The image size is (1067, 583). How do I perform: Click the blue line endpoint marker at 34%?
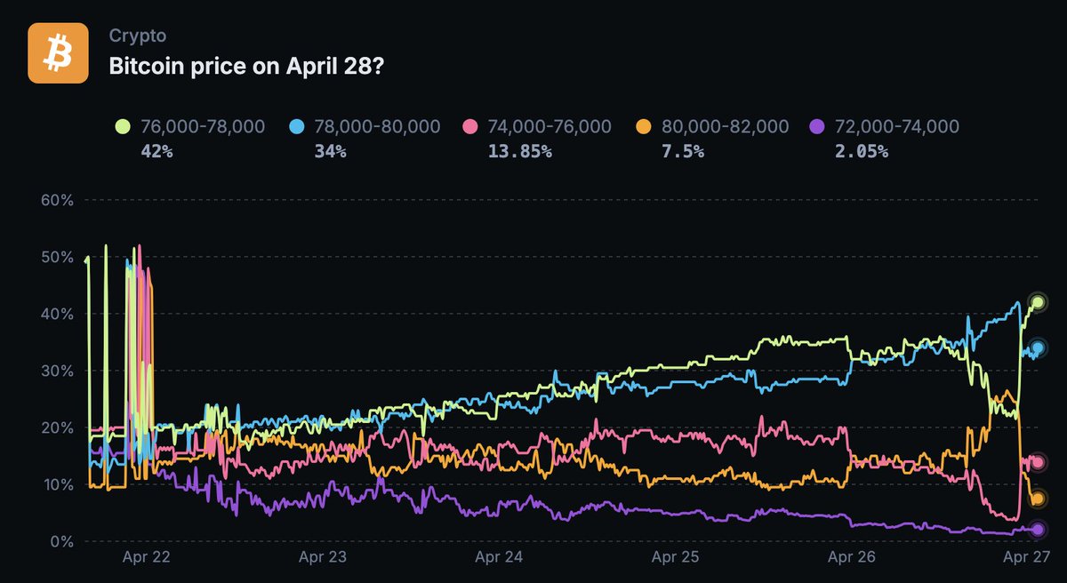(x=1037, y=347)
